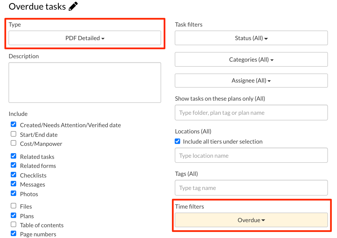Disable the Checklists checkbox
The width and height of the screenshot is (337, 238).
click(x=14, y=175)
